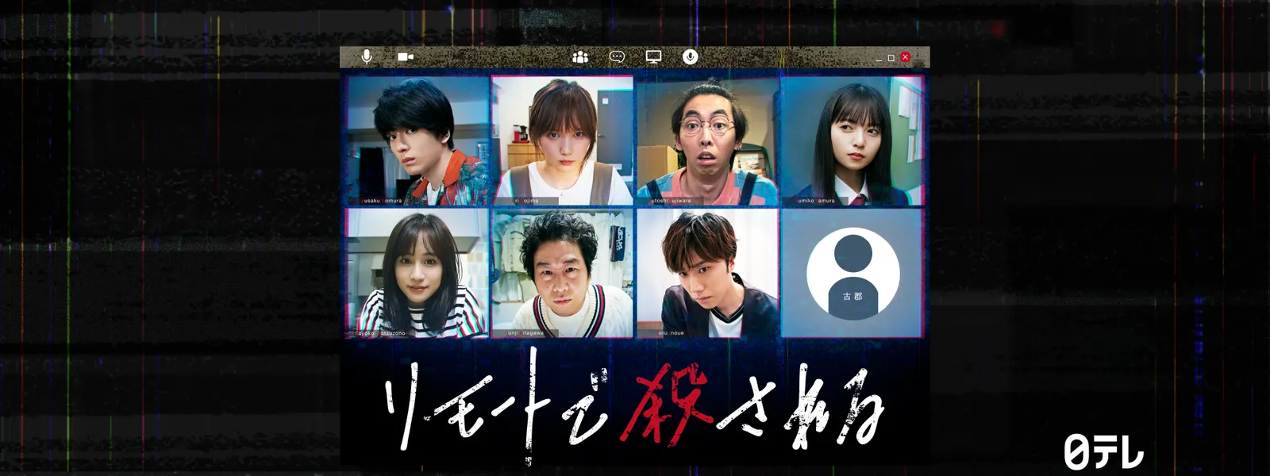Select the tile labeled 'utoshi ujiwara'
The image size is (1270, 476).
coord(707,140)
